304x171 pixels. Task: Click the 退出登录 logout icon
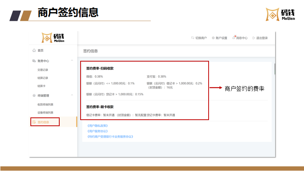[253, 38]
